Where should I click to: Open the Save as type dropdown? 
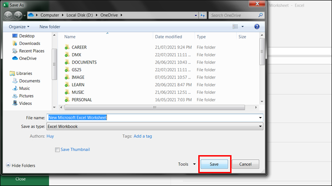point(155,127)
